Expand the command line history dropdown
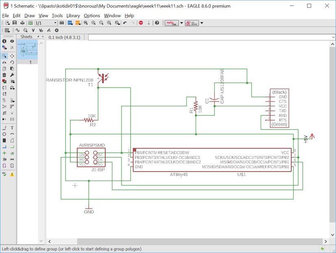This screenshot has height=253, width=336. [x=333, y=37]
